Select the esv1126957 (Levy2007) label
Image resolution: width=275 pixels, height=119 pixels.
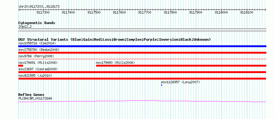click(x=180, y=82)
